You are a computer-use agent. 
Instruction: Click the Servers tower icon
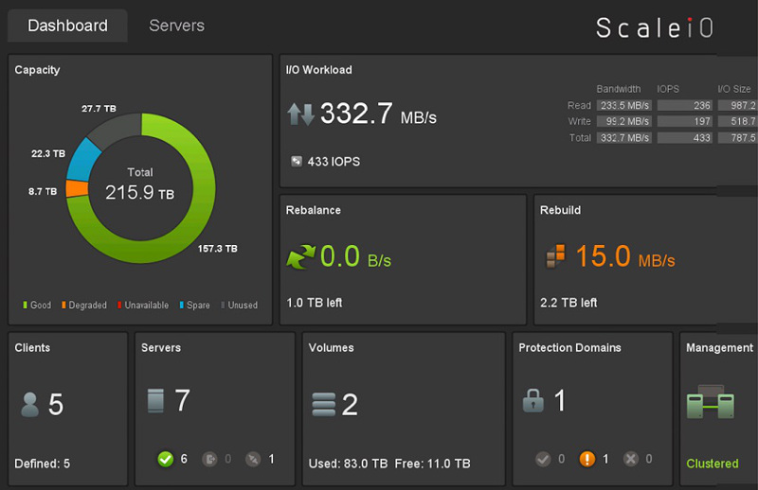tap(156, 401)
